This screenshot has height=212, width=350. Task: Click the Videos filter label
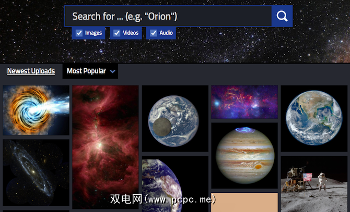click(131, 33)
